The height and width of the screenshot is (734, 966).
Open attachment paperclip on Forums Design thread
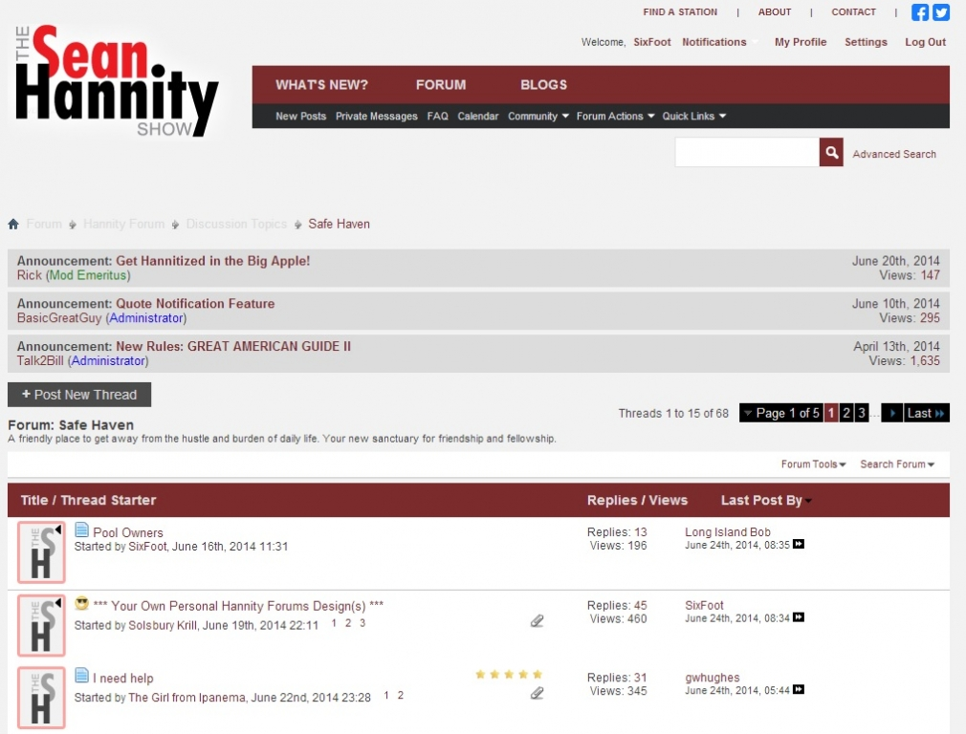[538, 620]
